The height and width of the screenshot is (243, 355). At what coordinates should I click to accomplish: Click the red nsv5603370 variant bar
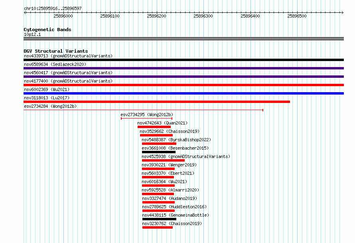(x=158, y=177)
